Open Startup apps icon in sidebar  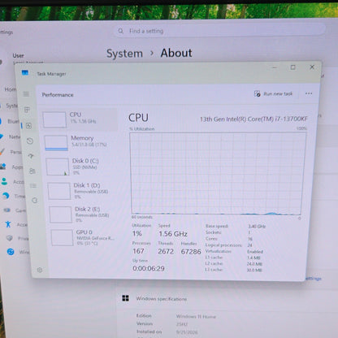click(x=31, y=156)
